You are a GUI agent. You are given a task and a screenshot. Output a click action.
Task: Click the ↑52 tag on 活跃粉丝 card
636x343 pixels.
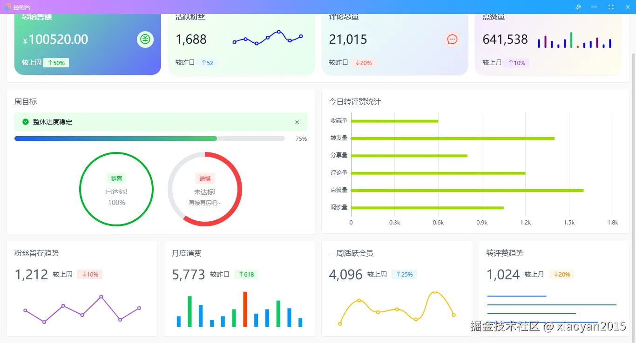click(x=207, y=63)
